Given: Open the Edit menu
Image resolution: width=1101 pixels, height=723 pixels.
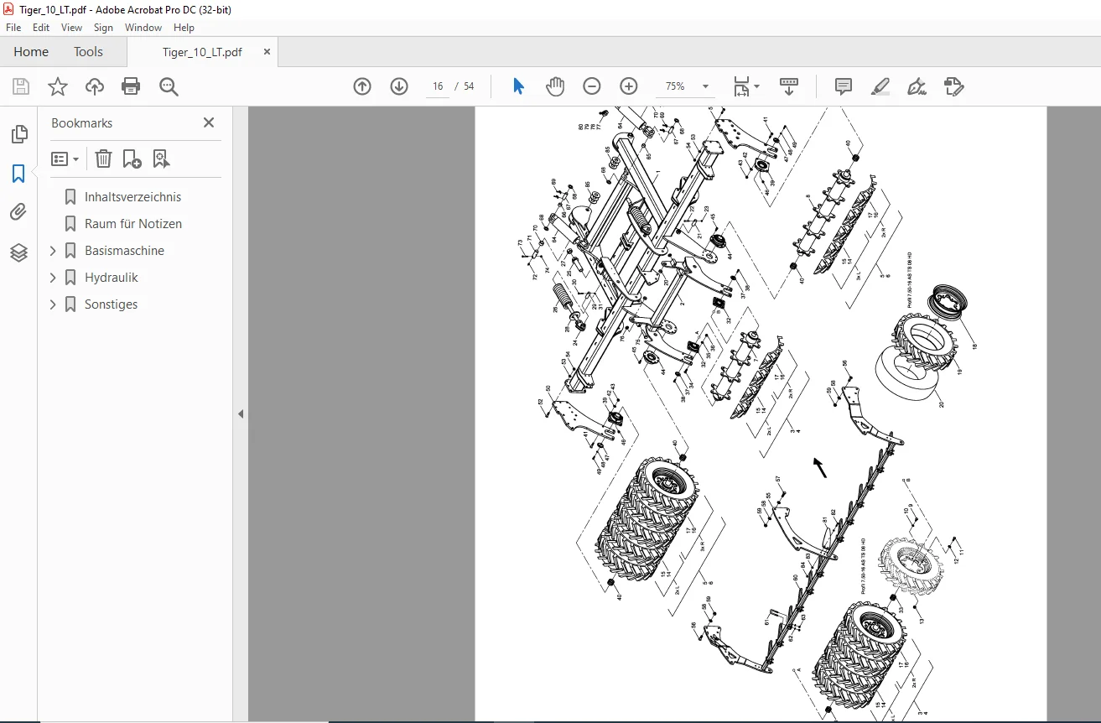Looking at the screenshot, I should [41, 28].
